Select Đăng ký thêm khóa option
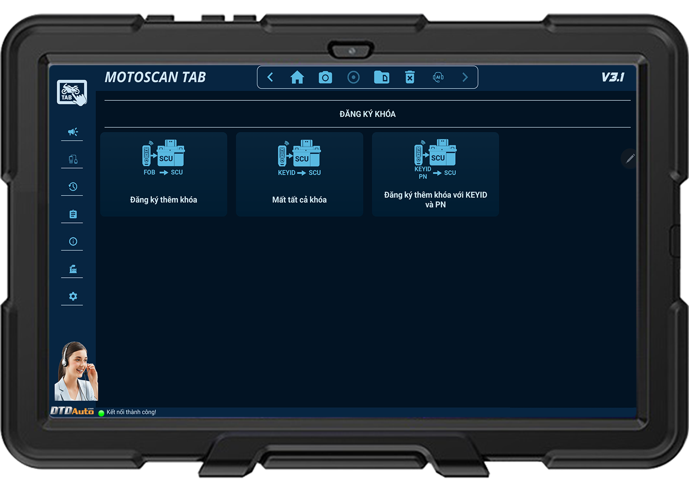689x492 pixels. pos(164,174)
